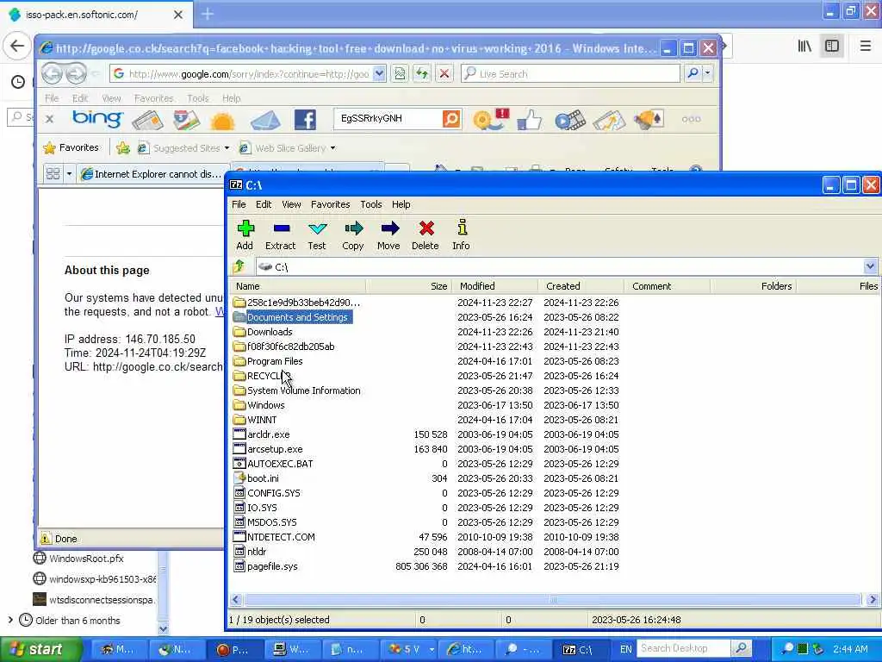Click the Favorites button in IE
The image size is (882, 662).
(x=71, y=147)
